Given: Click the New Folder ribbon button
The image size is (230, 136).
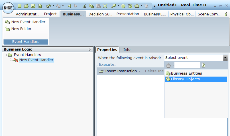Looking at the screenshot, I should (19, 29).
